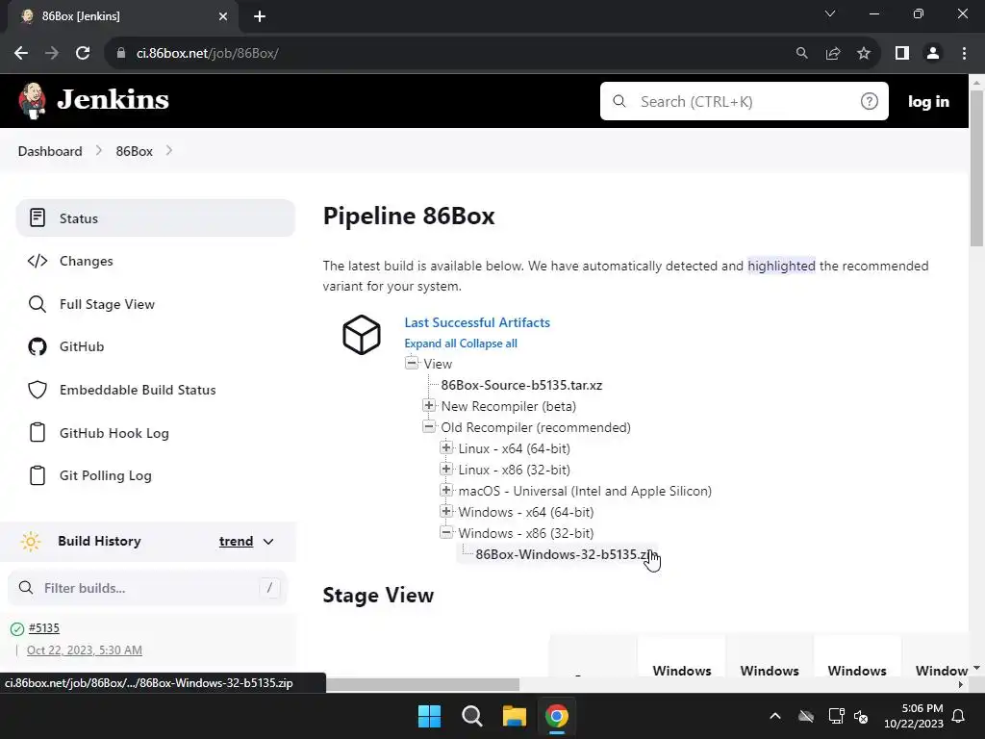Click the Status page icon in sidebar
This screenshot has height=739, width=985.
coord(38,218)
